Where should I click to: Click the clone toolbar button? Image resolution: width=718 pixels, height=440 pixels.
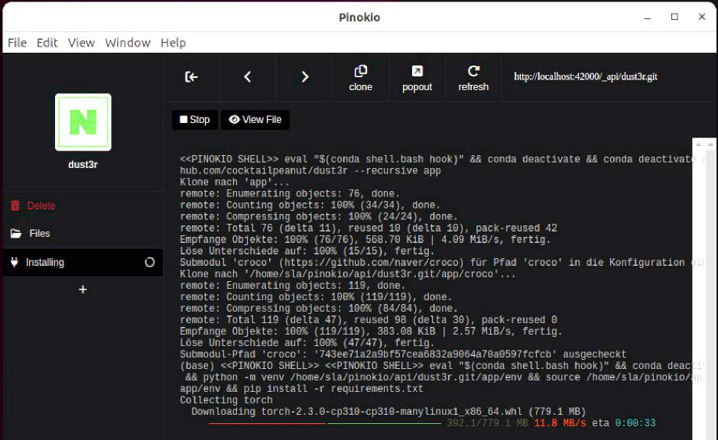pyautogui.click(x=361, y=78)
